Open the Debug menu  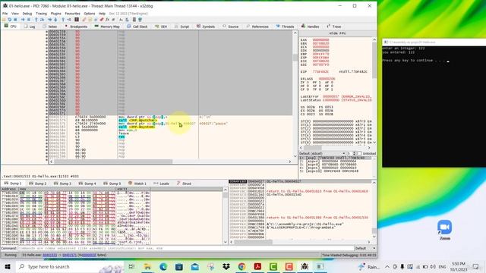tap(27, 14)
